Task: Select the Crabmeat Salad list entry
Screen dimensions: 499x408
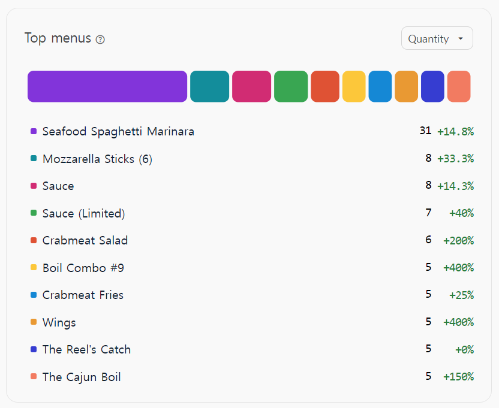Action: click(x=252, y=240)
